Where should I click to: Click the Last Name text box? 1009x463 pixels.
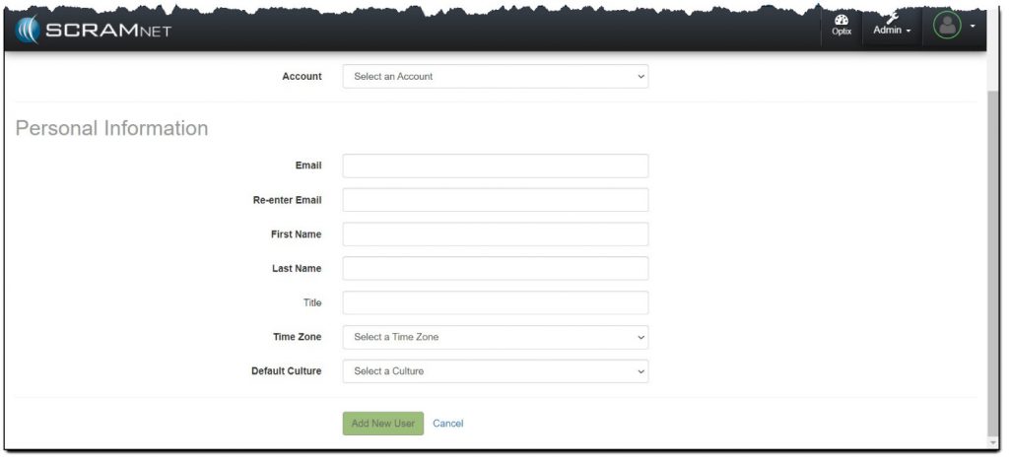tap(495, 268)
